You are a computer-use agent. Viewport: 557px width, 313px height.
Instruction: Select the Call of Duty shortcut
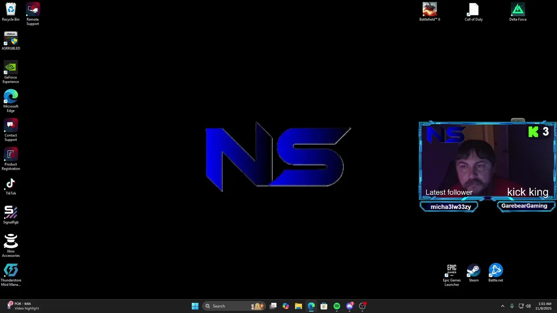point(473,12)
